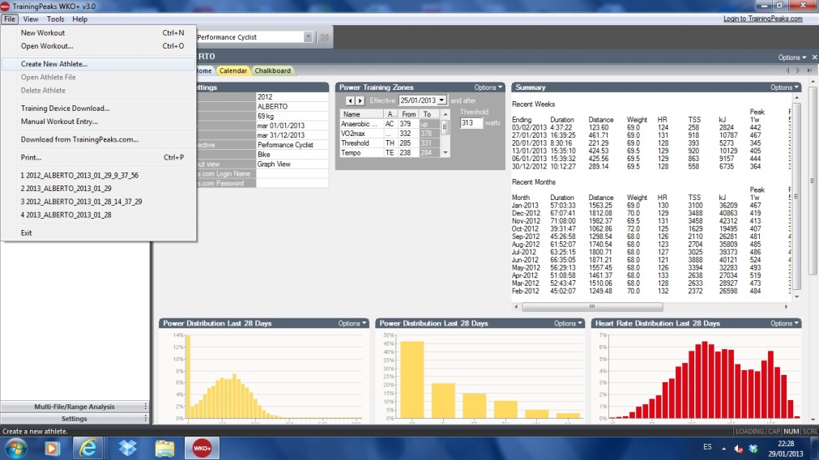Open the Effective date 25/01/2013 dropdown

441,100
